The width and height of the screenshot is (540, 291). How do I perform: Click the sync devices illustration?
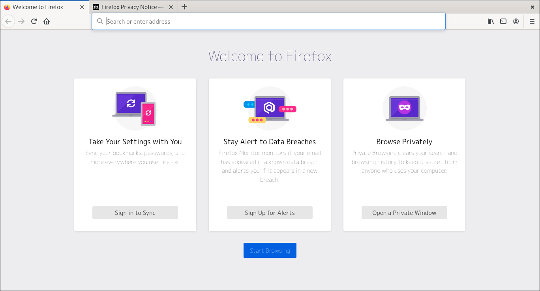[135, 108]
